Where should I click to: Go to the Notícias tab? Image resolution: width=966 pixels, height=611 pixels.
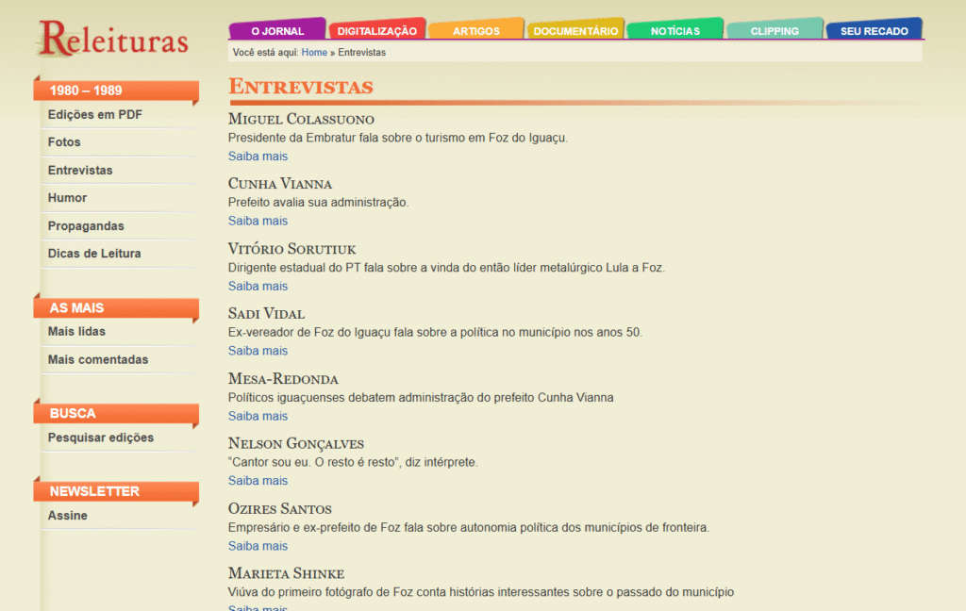coord(675,31)
